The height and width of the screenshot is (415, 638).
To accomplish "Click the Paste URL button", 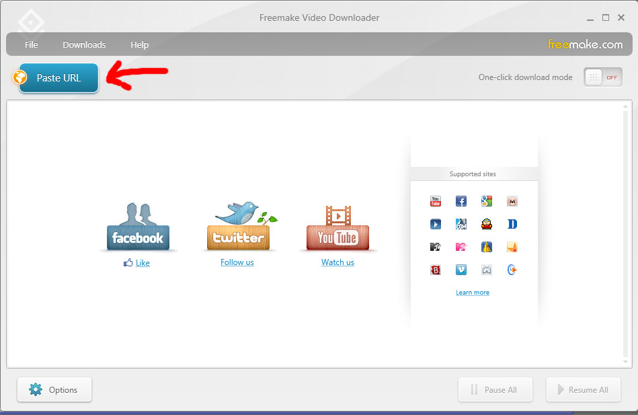I will [58, 78].
